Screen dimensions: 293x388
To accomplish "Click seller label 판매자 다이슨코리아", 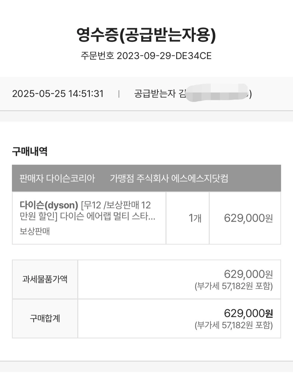I will pyautogui.click(x=57, y=178).
